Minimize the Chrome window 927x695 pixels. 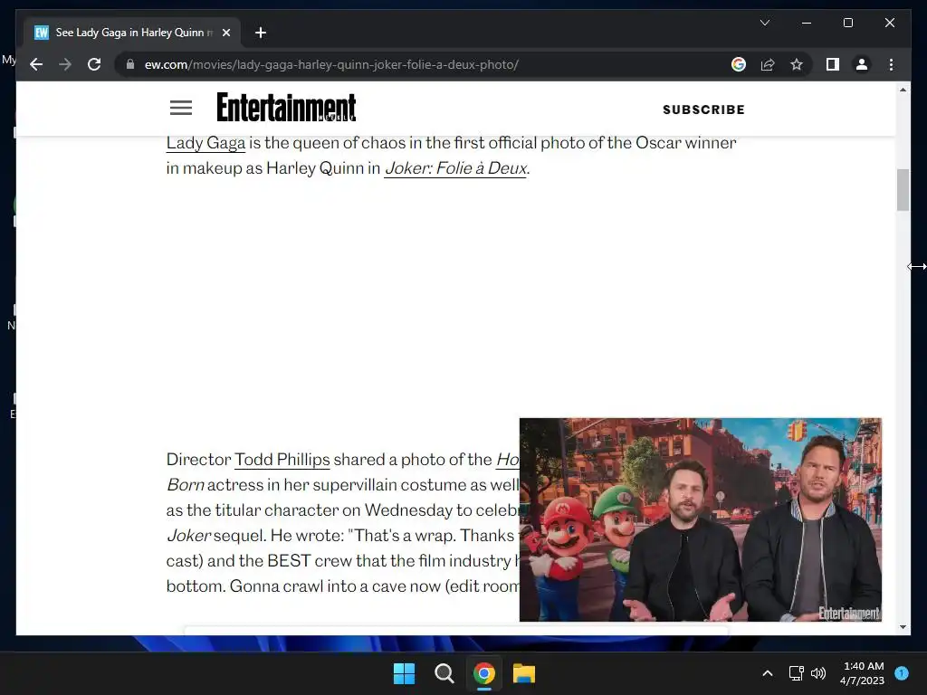(x=807, y=23)
